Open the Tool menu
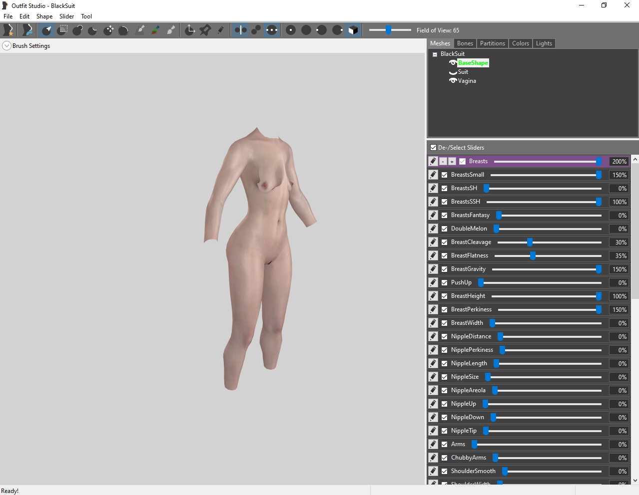Viewport: 639px width, 495px height. 86,16
